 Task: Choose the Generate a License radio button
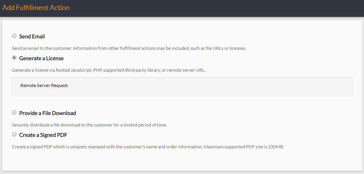[x=14, y=57]
